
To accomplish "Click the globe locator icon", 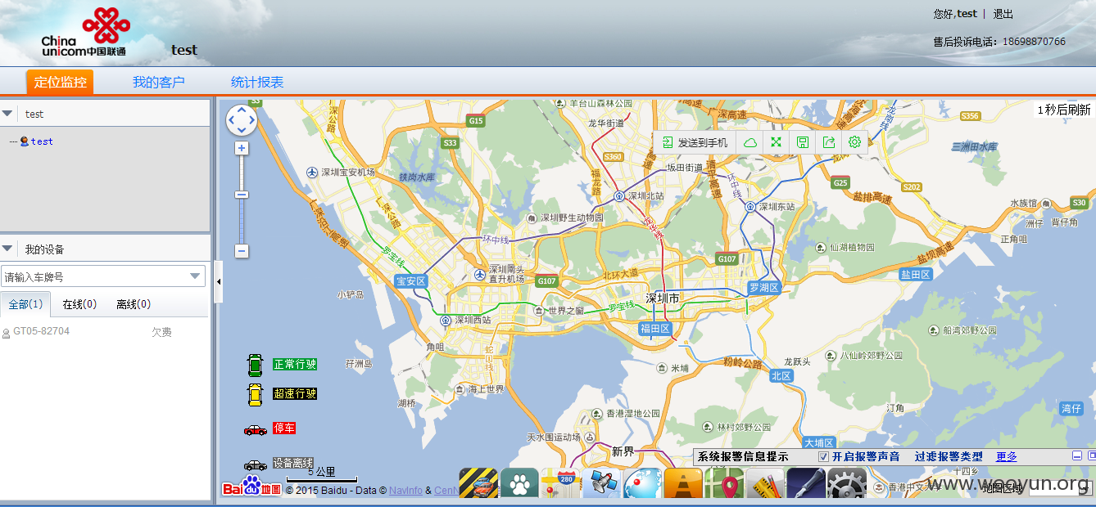I will [x=642, y=483].
